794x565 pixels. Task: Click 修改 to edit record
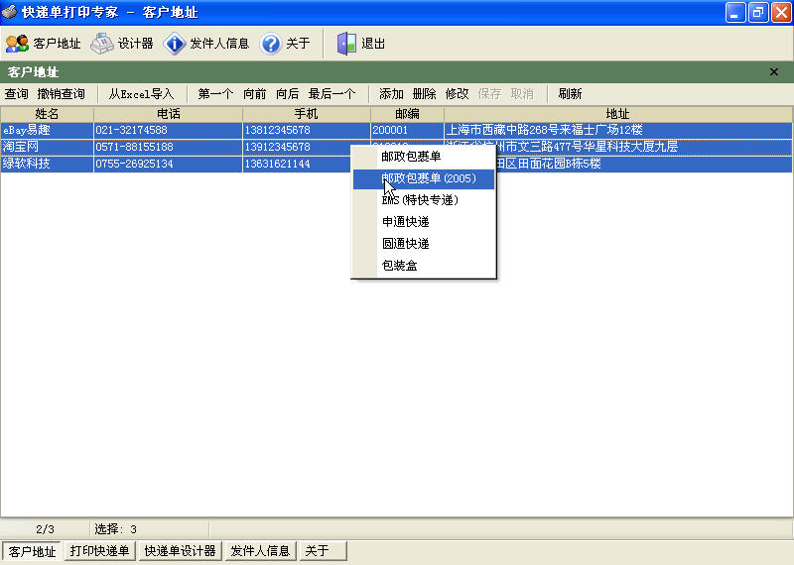[x=457, y=94]
